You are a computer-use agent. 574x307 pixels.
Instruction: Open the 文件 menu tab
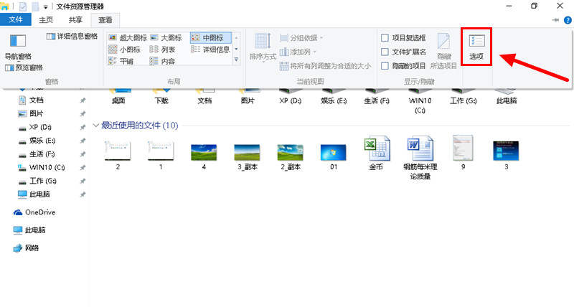pyautogui.click(x=16, y=19)
